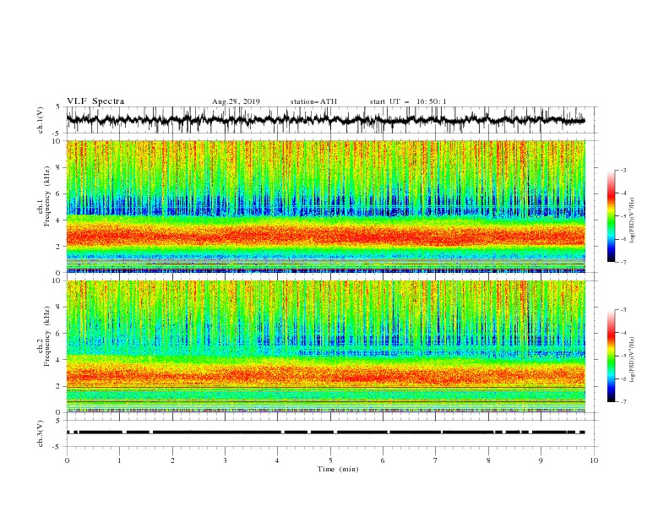Click the "-3" label on the ch.1 color bar

coord(623,170)
